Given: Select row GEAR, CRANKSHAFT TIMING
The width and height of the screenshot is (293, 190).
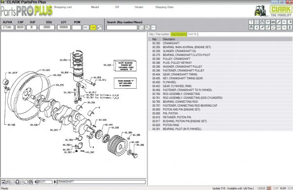Looking at the screenshot, I should tap(220, 74).
